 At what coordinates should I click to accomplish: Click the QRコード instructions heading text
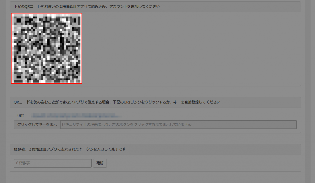tap(87, 6)
